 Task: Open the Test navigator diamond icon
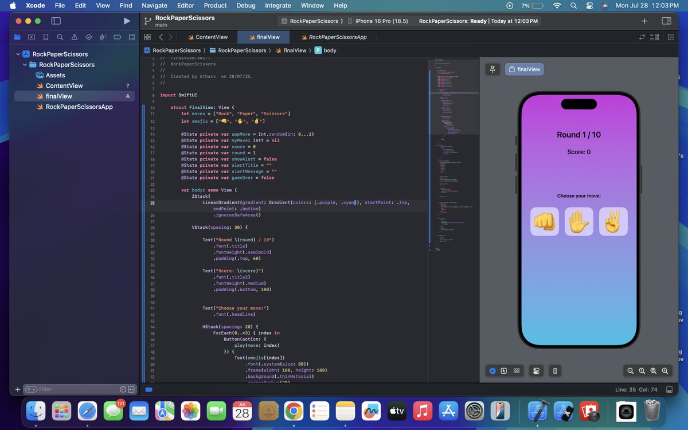click(89, 37)
